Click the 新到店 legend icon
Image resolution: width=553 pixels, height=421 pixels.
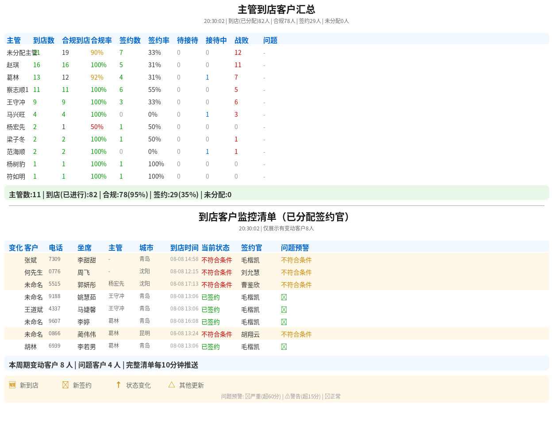tap(12, 385)
